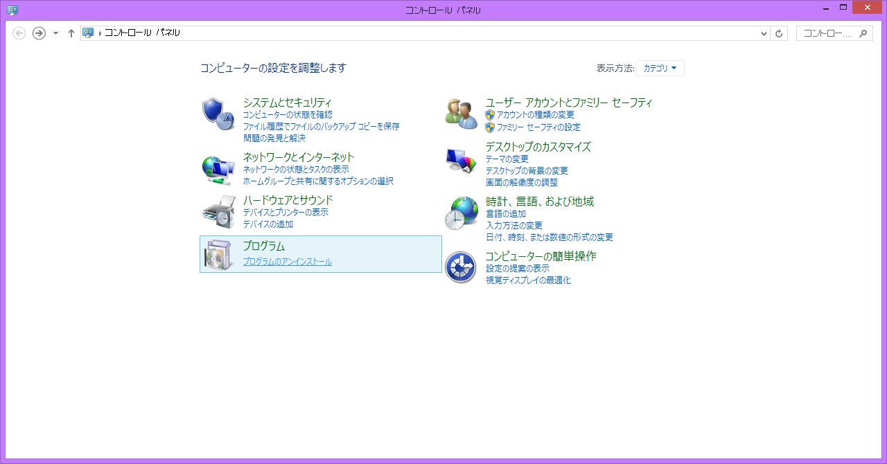The image size is (887, 464).
Task: Go up one level with the up arrow
Action: point(71,33)
